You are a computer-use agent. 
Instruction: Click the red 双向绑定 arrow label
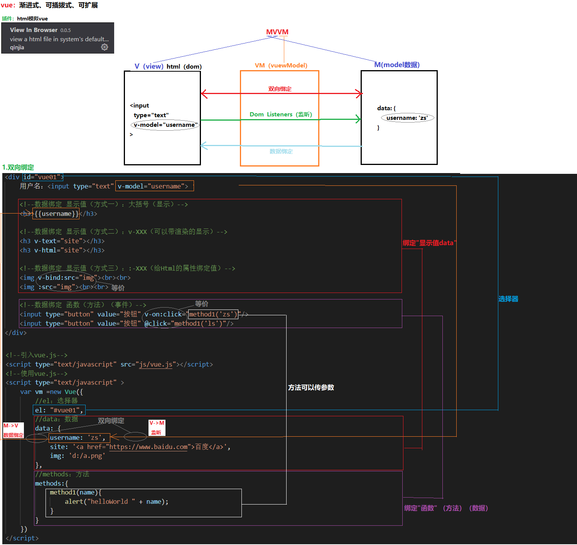280,89
